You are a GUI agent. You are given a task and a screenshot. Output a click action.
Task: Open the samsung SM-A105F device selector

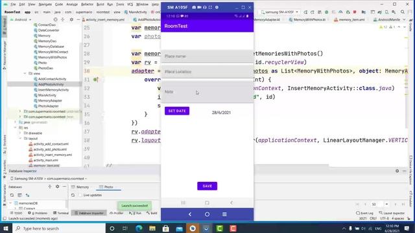click(279, 12)
